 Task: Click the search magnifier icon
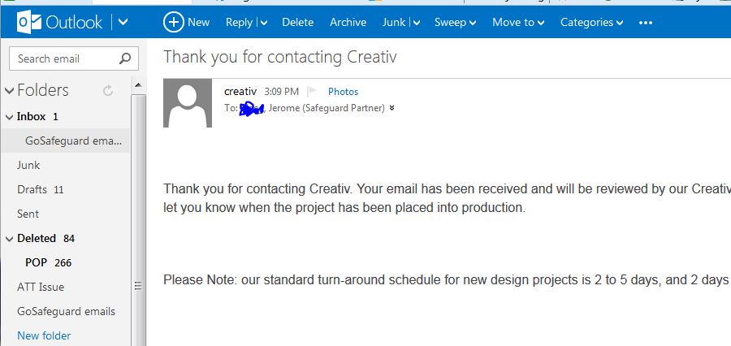point(124,58)
